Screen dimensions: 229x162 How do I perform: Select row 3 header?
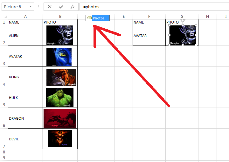(x=4, y=56)
